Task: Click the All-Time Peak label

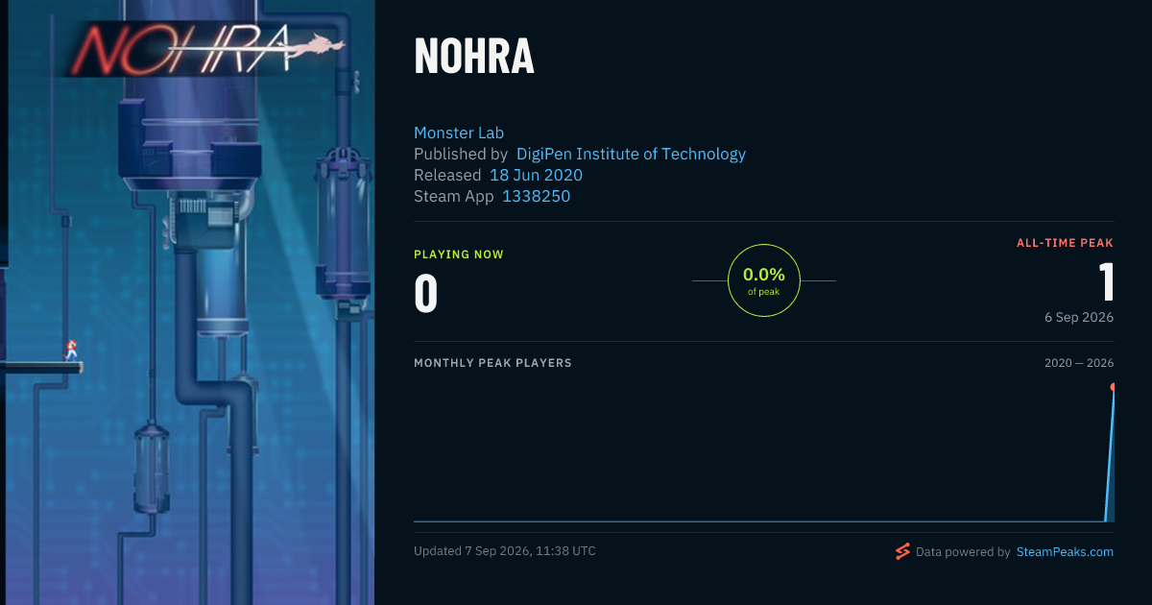Action: pyautogui.click(x=1065, y=243)
